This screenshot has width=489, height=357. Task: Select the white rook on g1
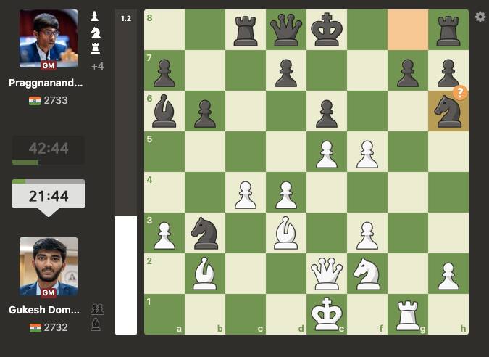(x=408, y=315)
